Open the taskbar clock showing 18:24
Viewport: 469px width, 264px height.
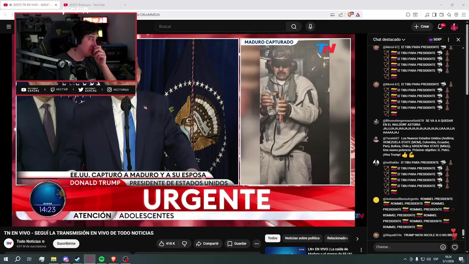click(x=448, y=259)
